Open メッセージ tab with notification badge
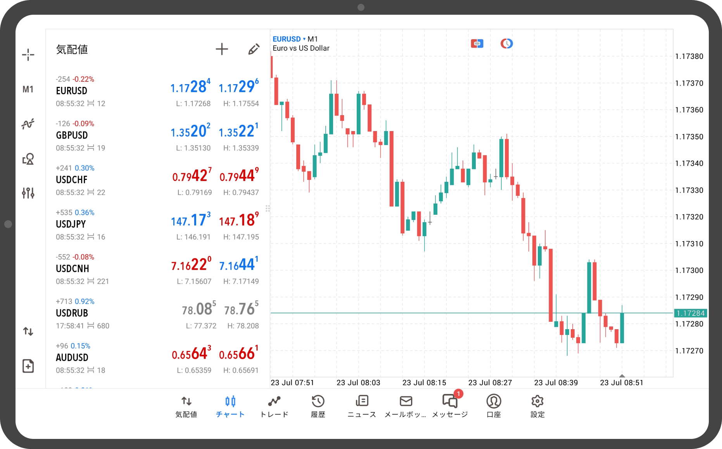This screenshot has width=722, height=449. coord(450,406)
